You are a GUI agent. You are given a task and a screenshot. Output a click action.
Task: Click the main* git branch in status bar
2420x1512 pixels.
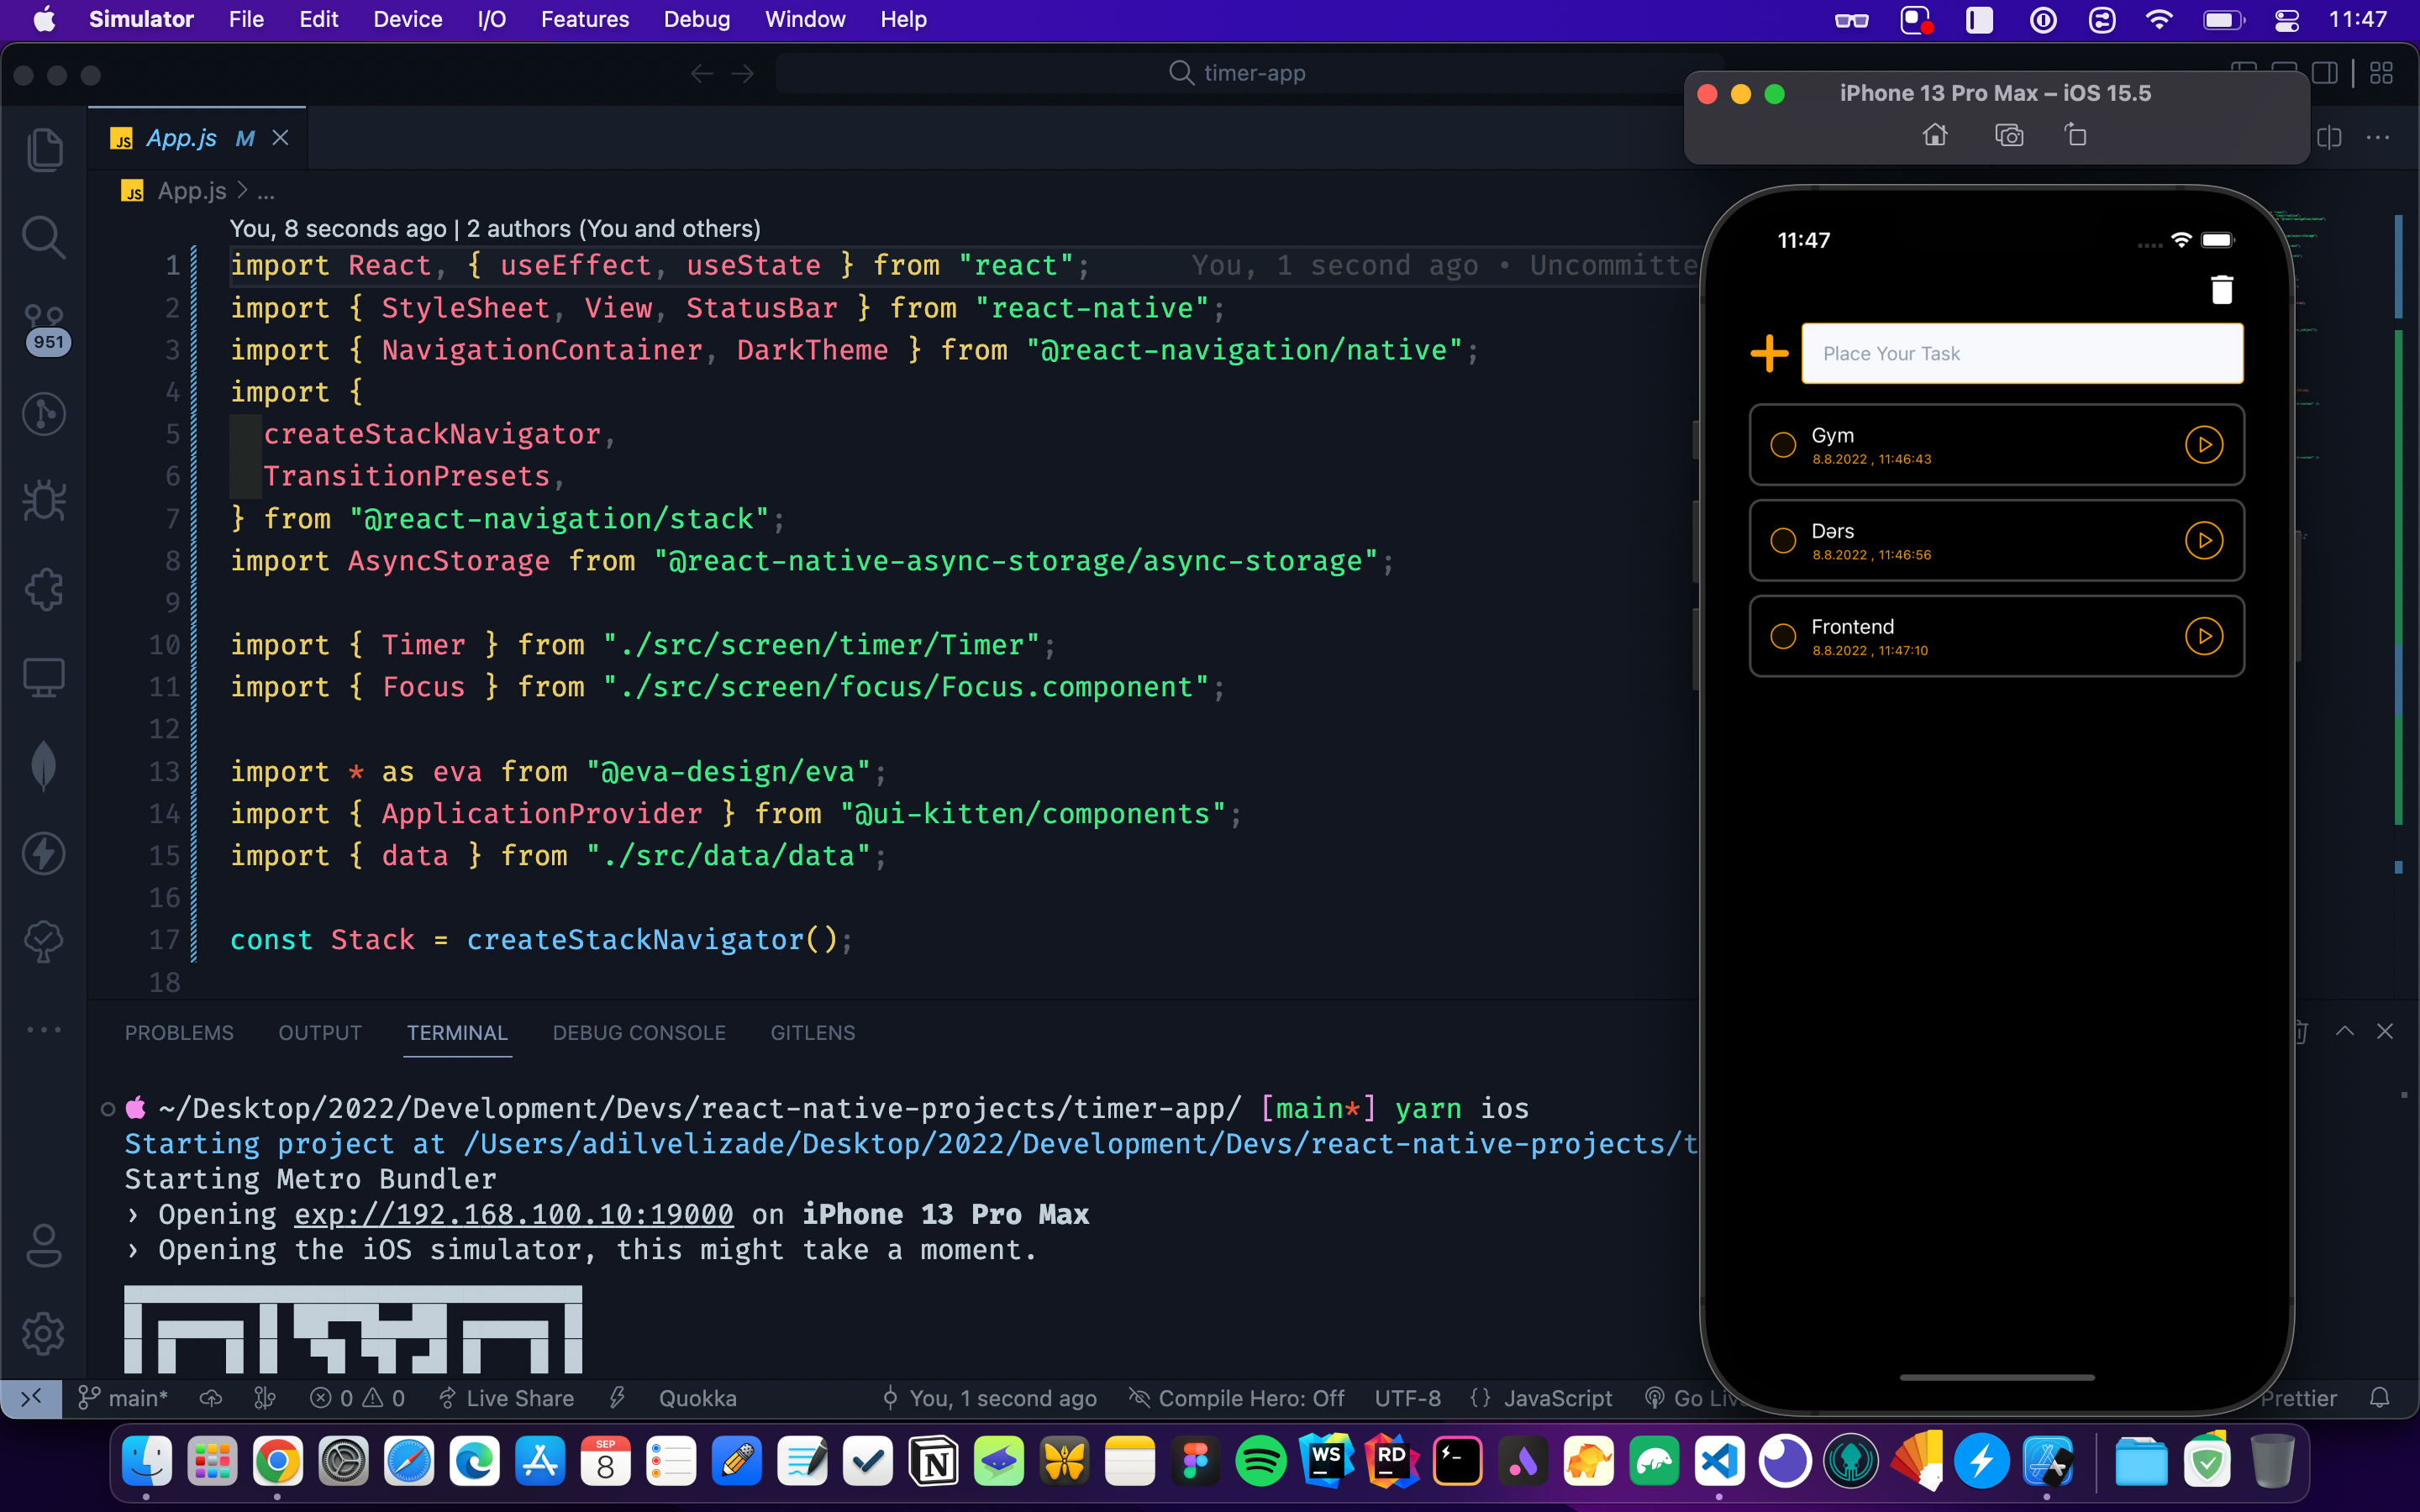[123, 1398]
